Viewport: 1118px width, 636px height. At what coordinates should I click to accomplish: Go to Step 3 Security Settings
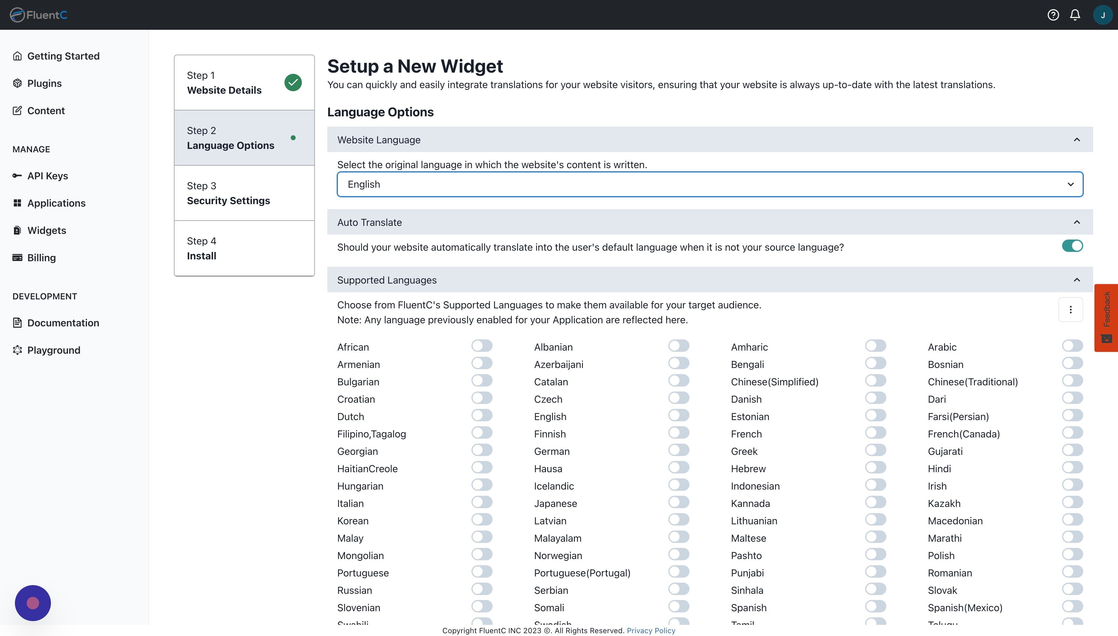pos(244,193)
